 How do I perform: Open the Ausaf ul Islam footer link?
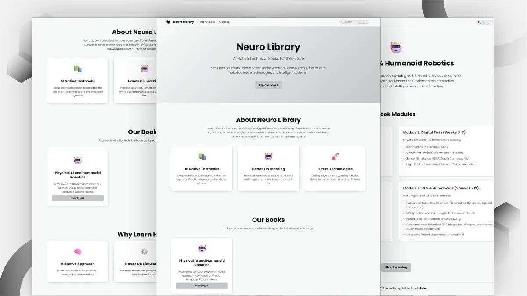coord(419,288)
